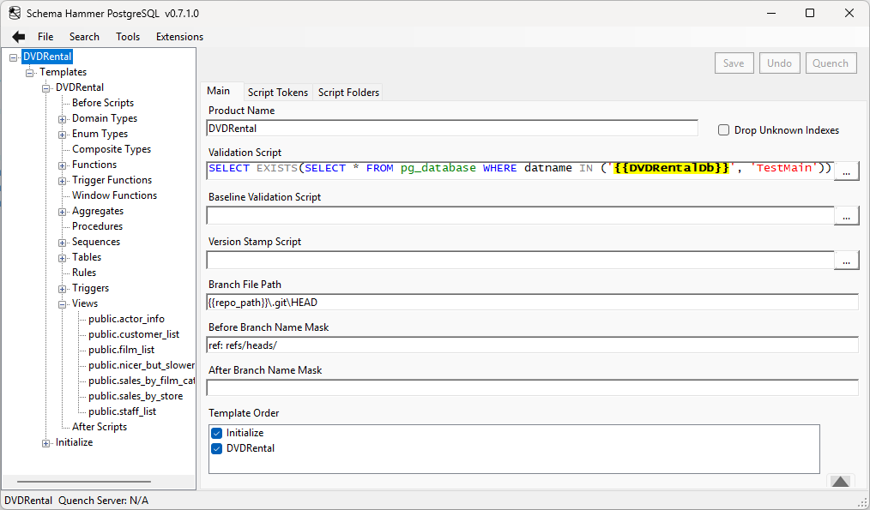Uncheck Initialize in Template Order

click(x=217, y=433)
